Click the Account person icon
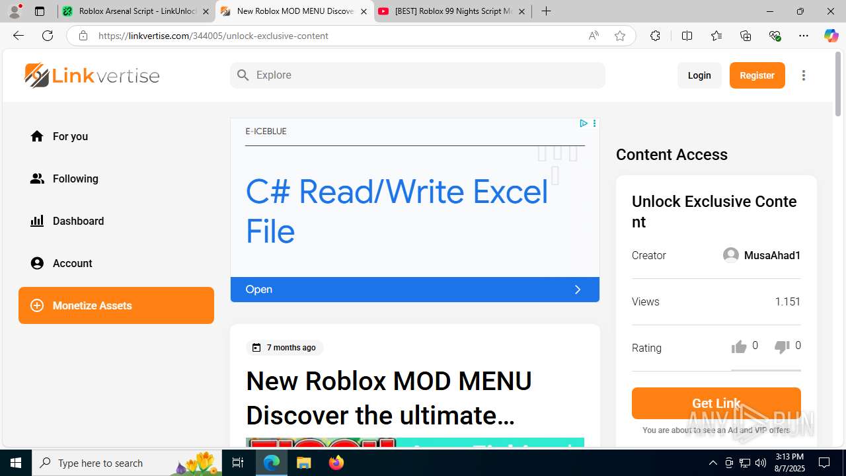This screenshot has width=846, height=476. coord(37,263)
